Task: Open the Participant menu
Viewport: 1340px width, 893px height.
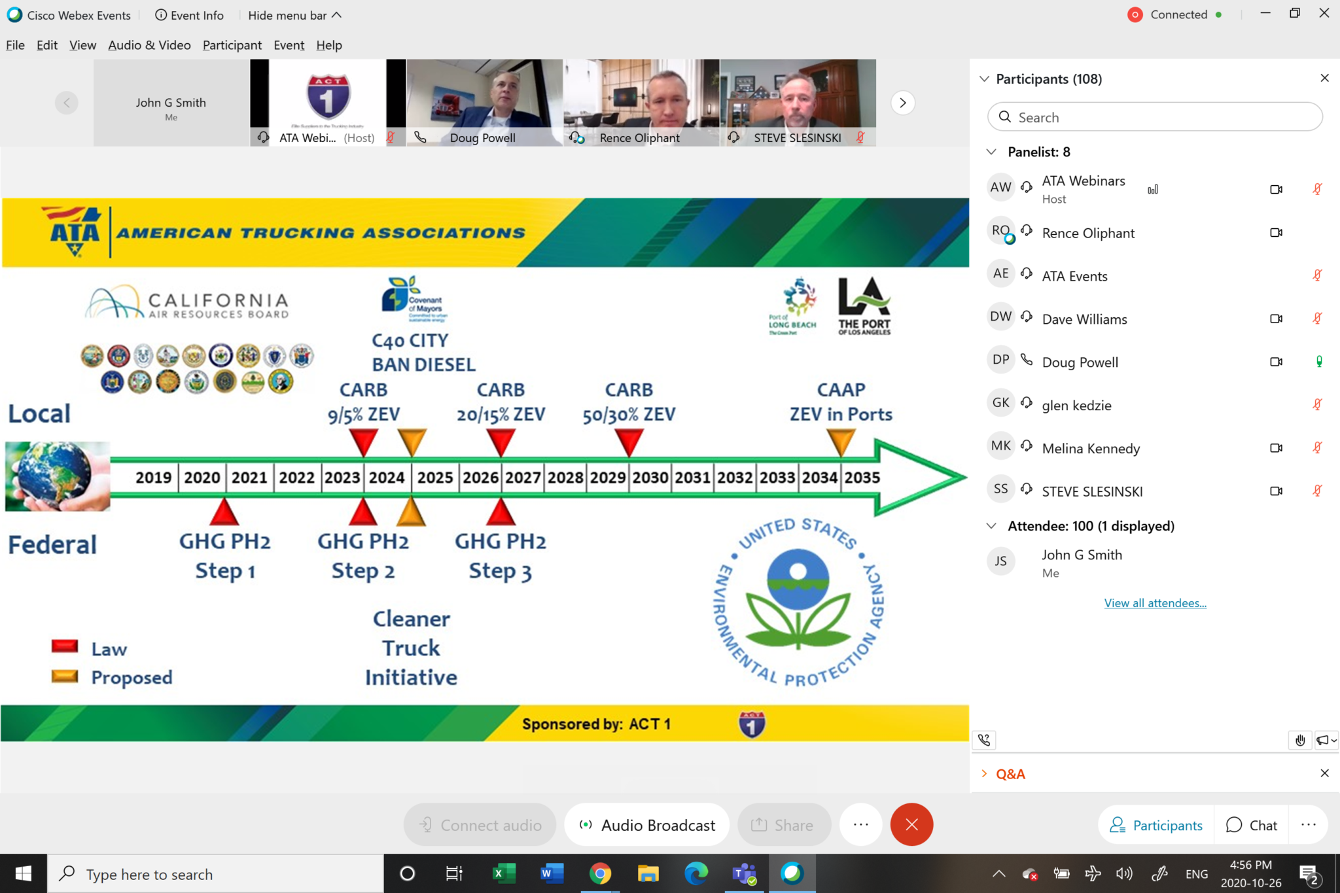Action: click(x=232, y=45)
